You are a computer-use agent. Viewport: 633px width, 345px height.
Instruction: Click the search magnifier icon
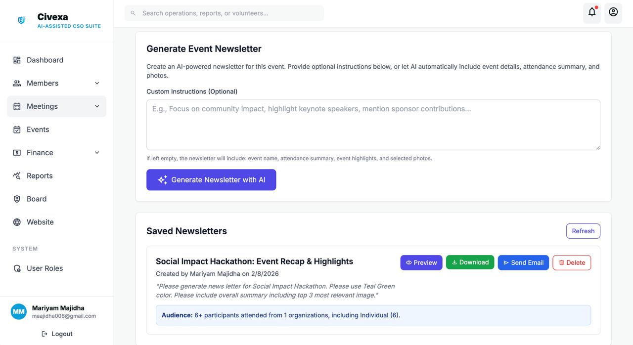pyautogui.click(x=133, y=13)
